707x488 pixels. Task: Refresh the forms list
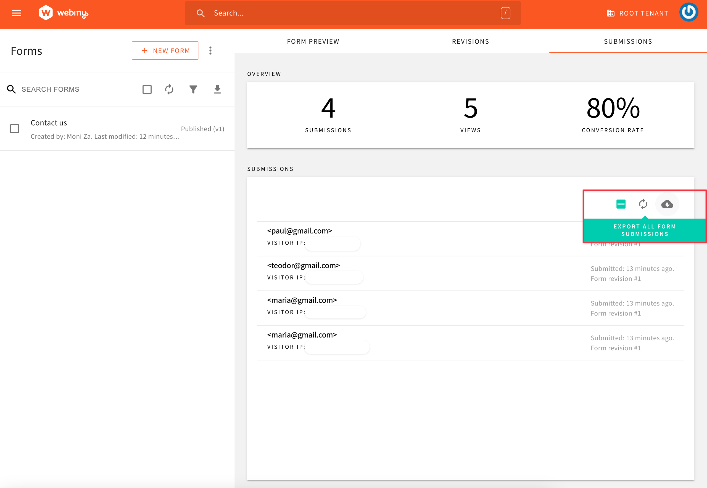[x=169, y=89]
